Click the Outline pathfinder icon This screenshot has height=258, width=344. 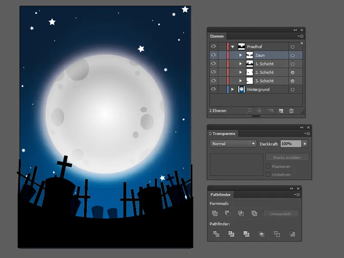click(x=277, y=234)
